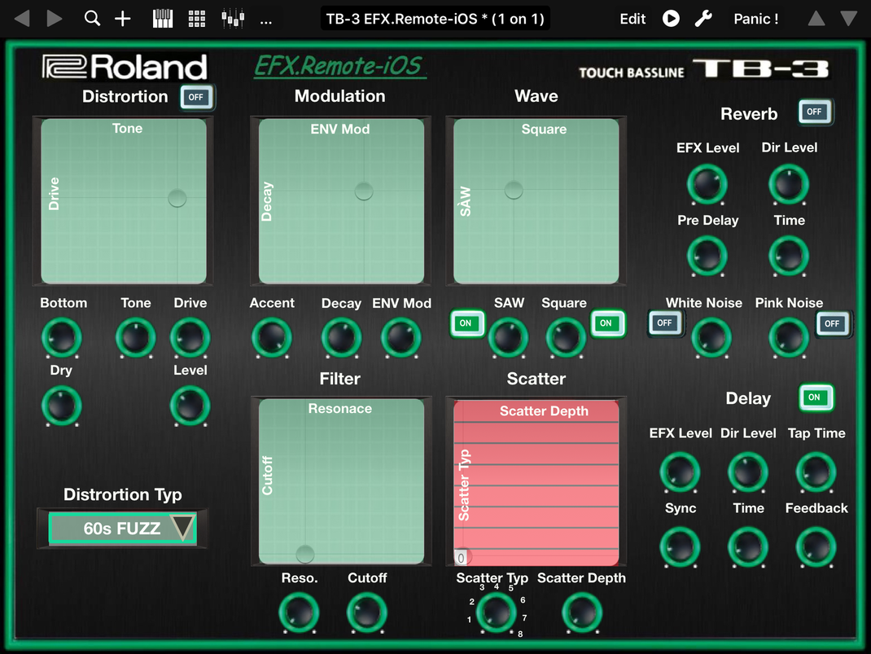
Task: Click the Reverb Pre Delay knob
Action: pyautogui.click(x=707, y=257)
